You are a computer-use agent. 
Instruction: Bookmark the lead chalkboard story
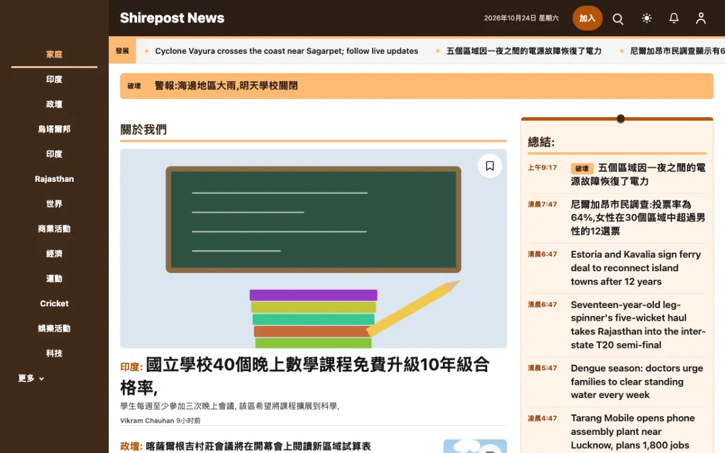coord(490,165)
